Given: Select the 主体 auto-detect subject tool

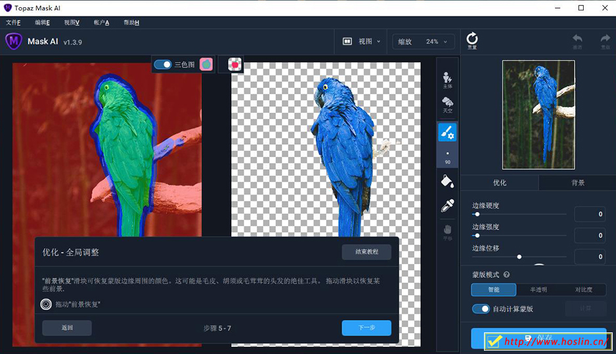Looking at the screenshot, I should point(447,80).
